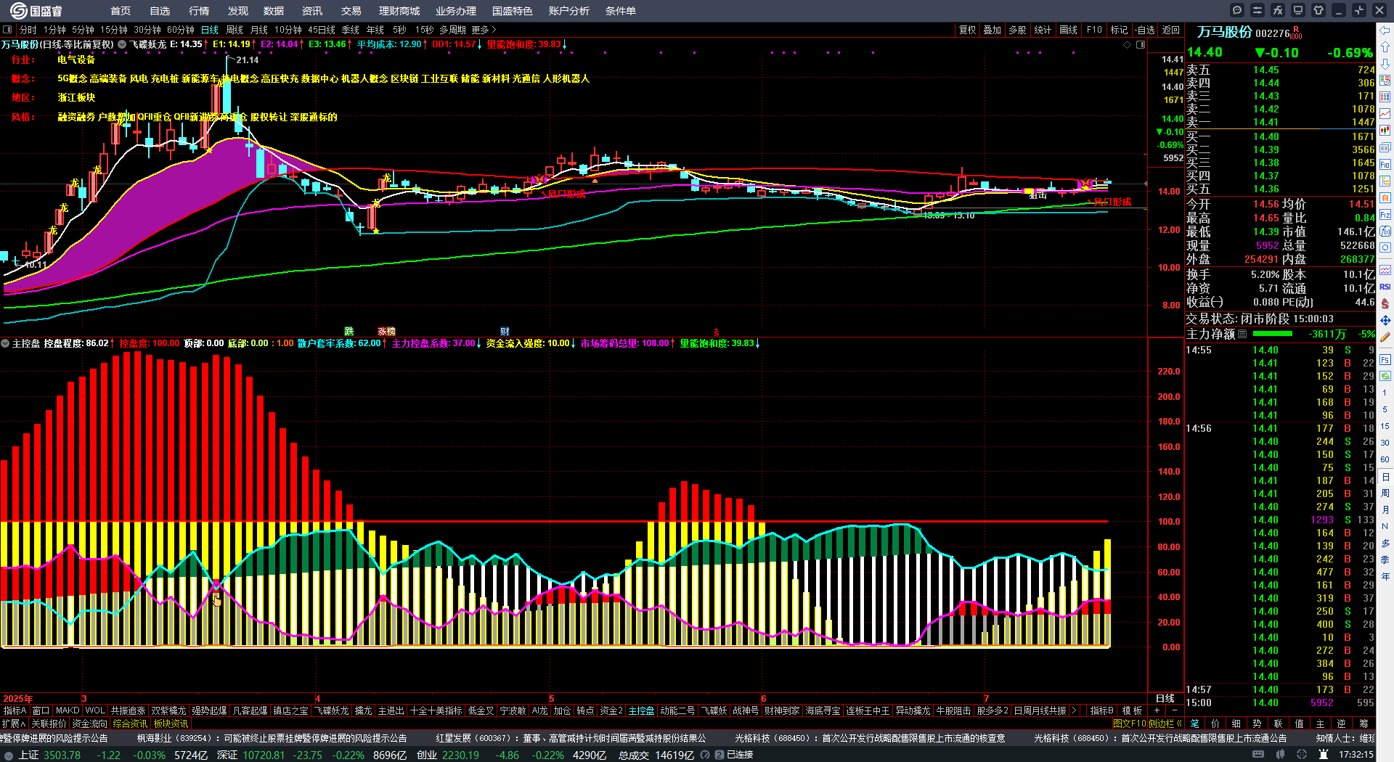Select the 筹 tab in bottom right
Screen dimensions: 1394x762
tap(1364, 724)
